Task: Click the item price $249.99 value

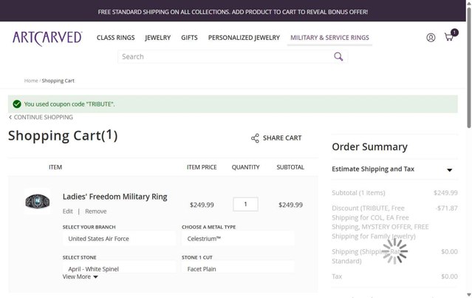Action: [202, 205]
